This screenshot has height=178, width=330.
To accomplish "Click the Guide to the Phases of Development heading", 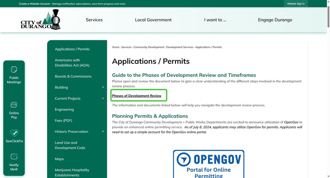I will pos(184,75).
